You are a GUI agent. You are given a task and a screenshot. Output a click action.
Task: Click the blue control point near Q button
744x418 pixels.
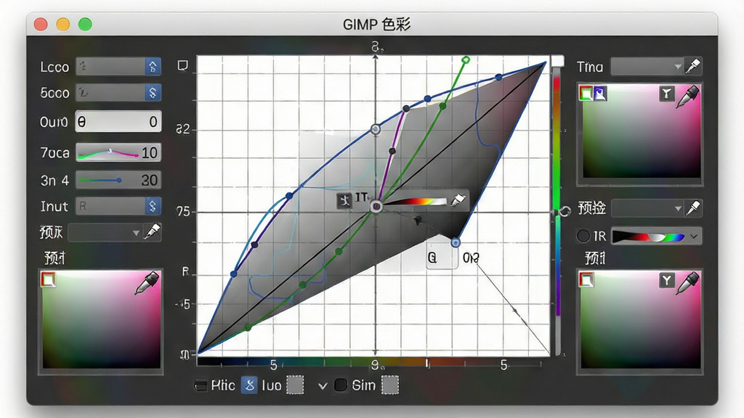coord(455,242)
